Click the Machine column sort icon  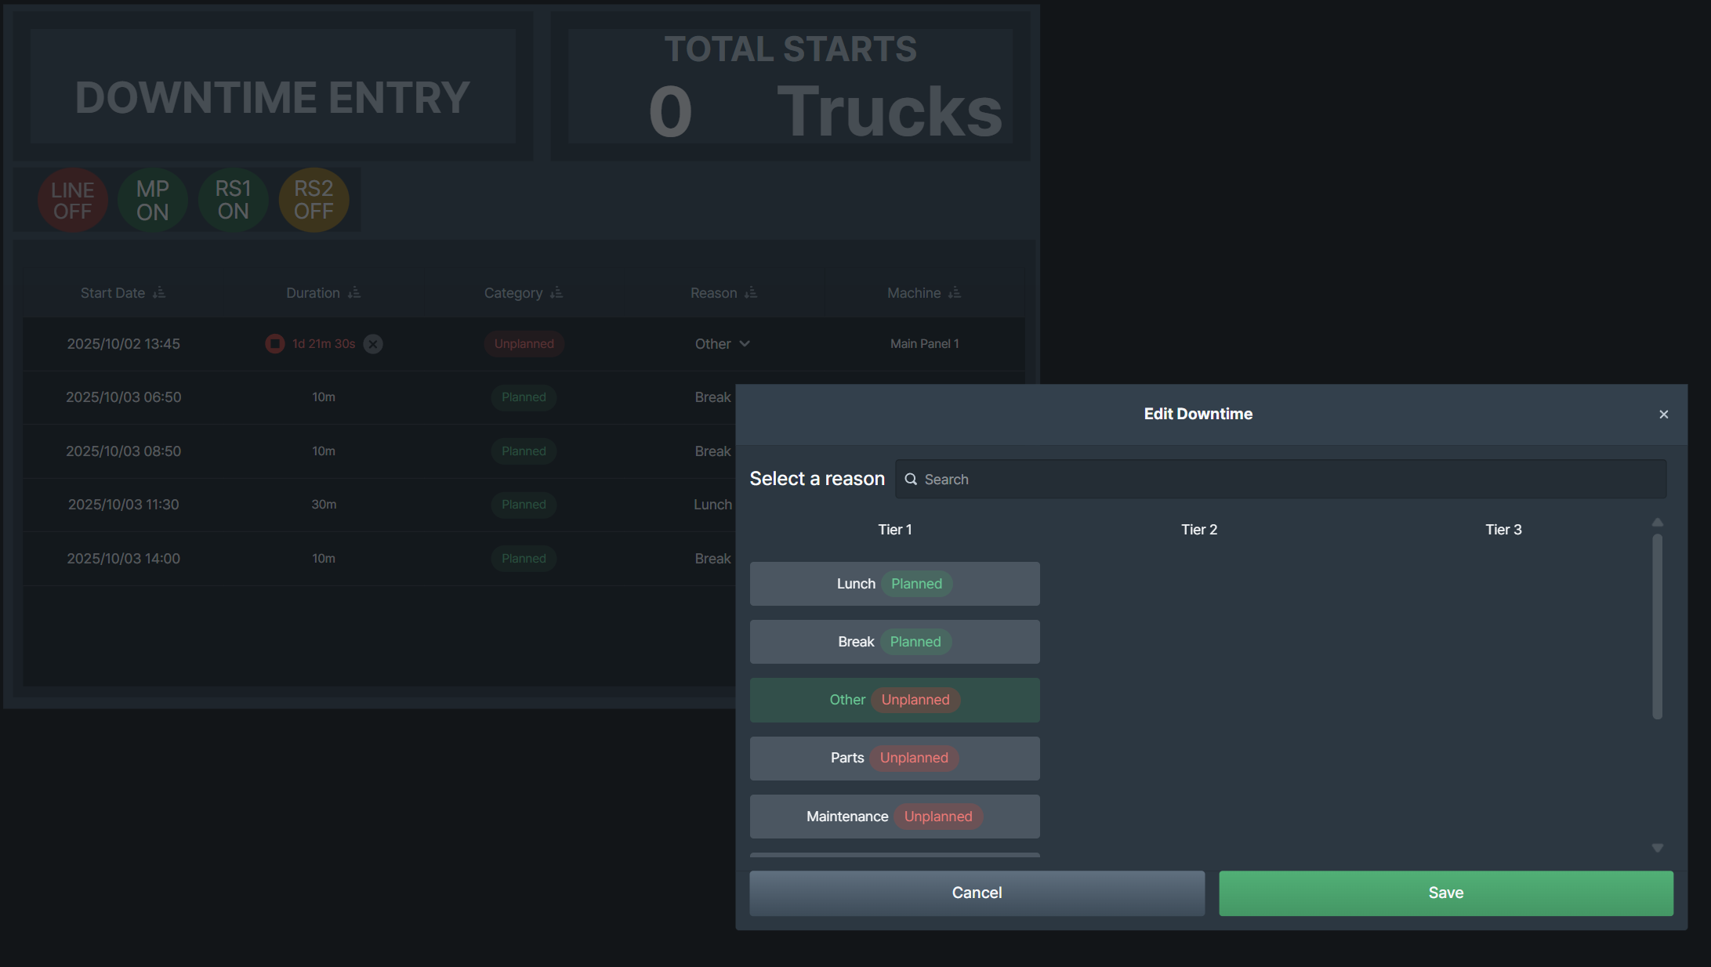pyautogui.click(x=955, y=292)
